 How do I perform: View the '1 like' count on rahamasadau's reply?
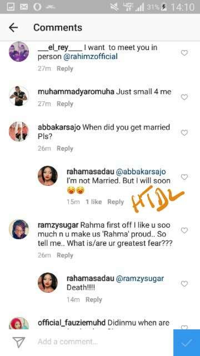[94, 202]
